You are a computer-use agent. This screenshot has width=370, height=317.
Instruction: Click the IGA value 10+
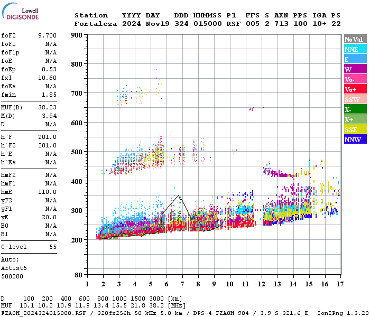[319, 24]
